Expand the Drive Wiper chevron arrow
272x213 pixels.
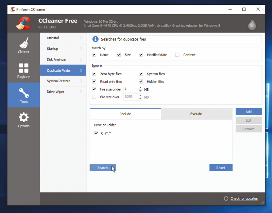pos(81,92)
